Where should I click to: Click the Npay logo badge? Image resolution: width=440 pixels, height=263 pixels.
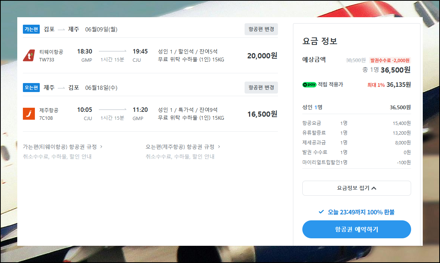point(309,85)
